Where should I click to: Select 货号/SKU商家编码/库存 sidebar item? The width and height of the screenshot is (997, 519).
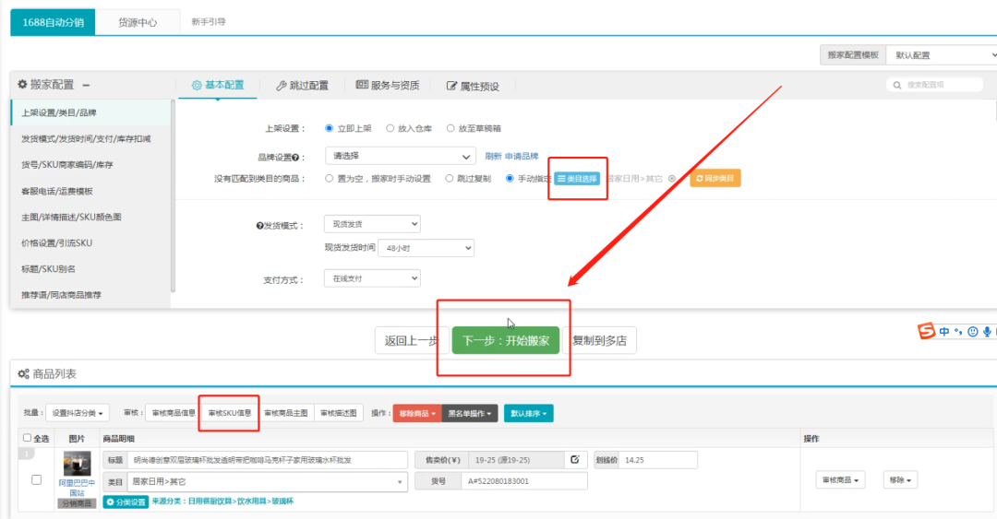pyautogui.click(x=90, y=164)
